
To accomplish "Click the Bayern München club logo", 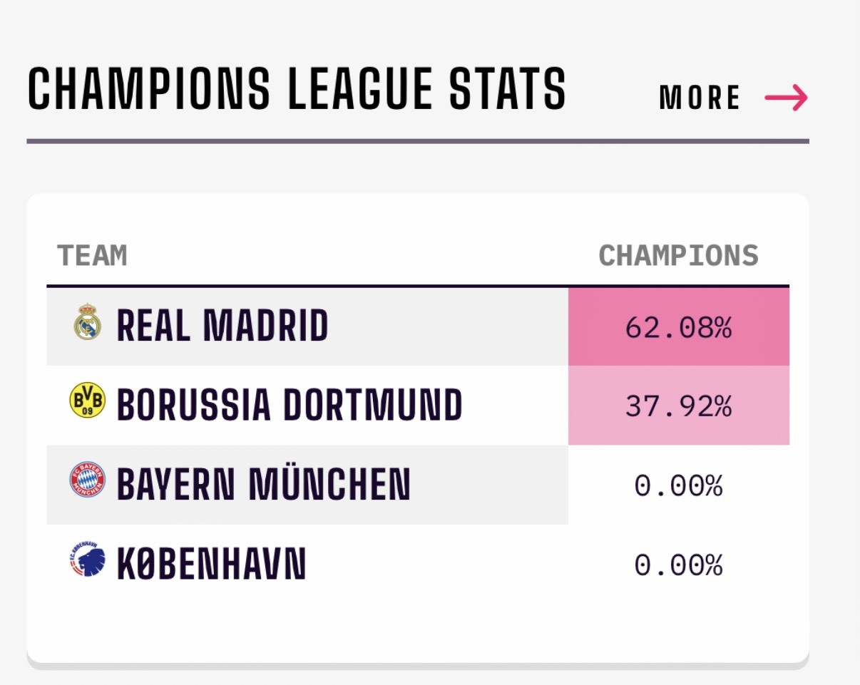I will pyautogui.click(x=87, y=481).
